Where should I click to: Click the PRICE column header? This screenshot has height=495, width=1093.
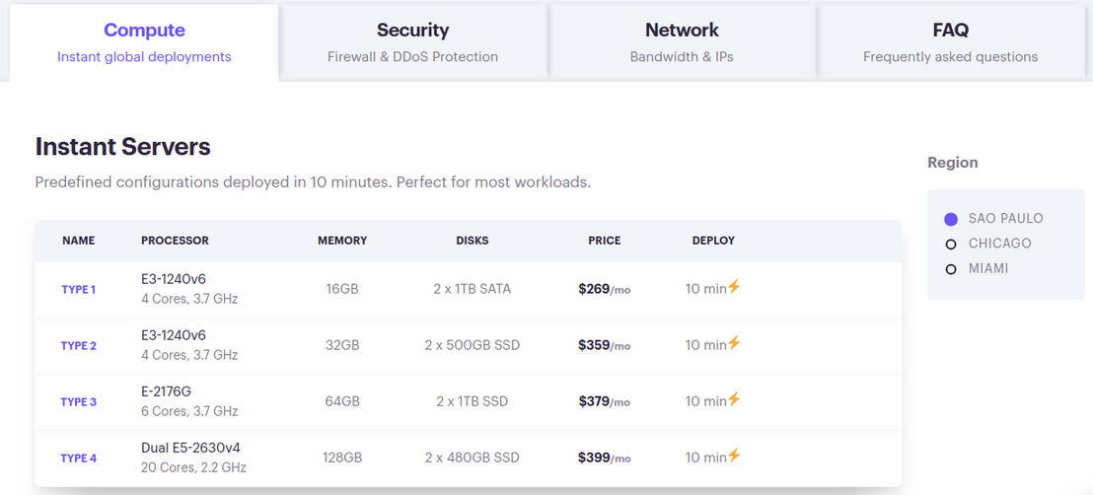pyautogui.click(x=605, y=242)
